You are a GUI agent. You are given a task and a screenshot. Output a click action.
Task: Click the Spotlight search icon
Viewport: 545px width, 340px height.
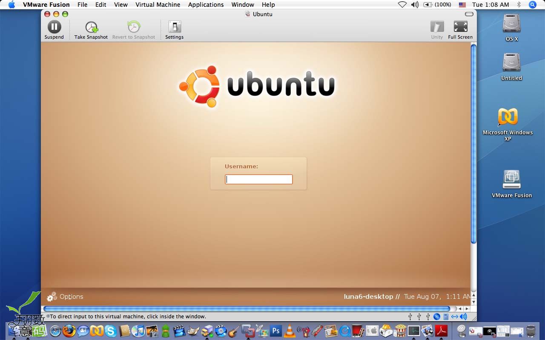[x=532, y=5]
